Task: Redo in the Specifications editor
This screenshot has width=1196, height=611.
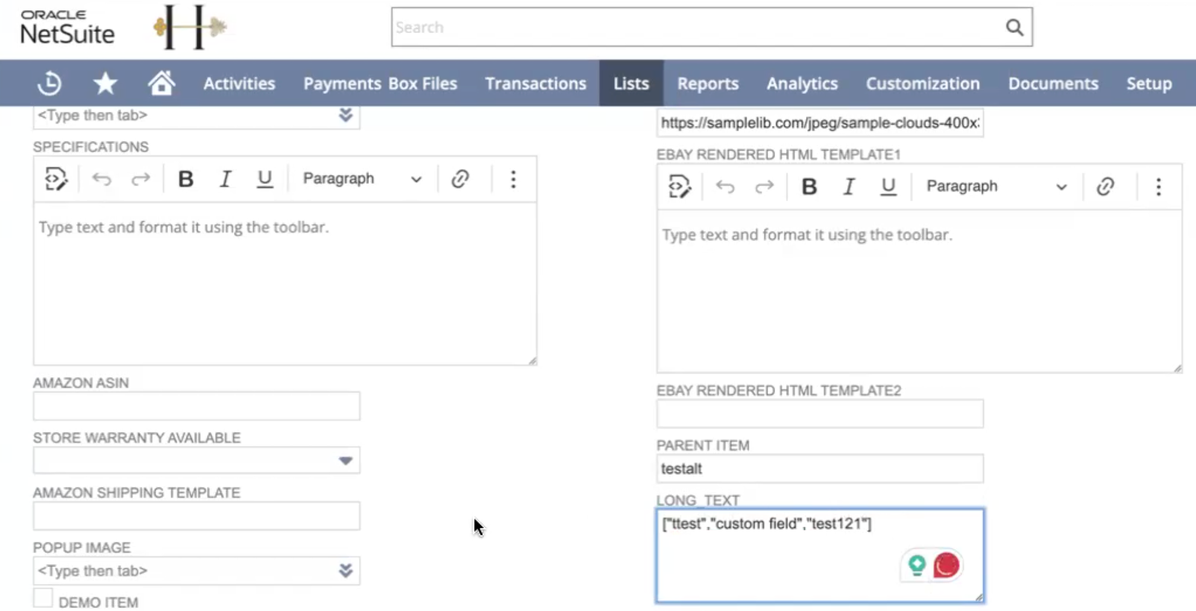Action: pyautogui.click(x=140, y=179)
